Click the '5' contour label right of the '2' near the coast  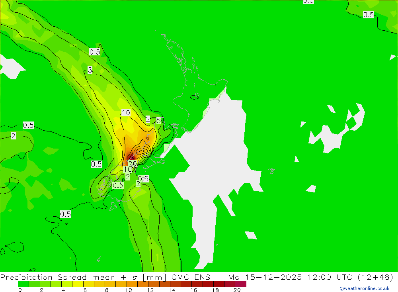pos(159,120)
